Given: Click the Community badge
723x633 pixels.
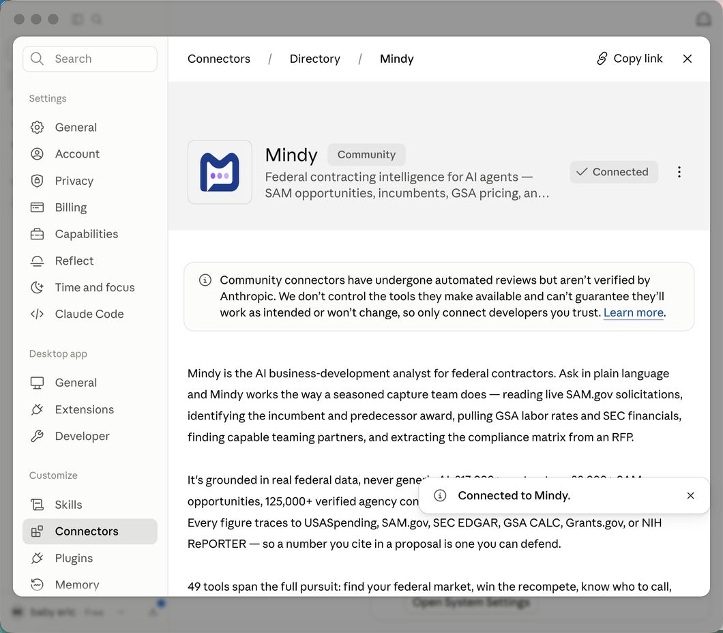Looking at the screenshot, I should (x=366, y=154).
